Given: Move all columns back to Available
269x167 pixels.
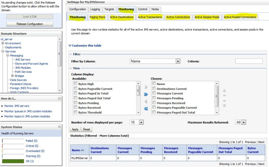Looking at the screenshot, I should pyautogui.click(x=146, y=108).
